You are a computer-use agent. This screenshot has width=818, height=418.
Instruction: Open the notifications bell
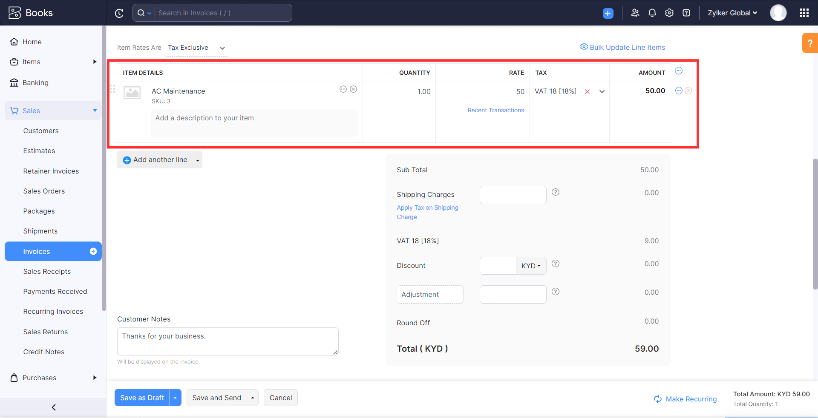pos(652,13)
